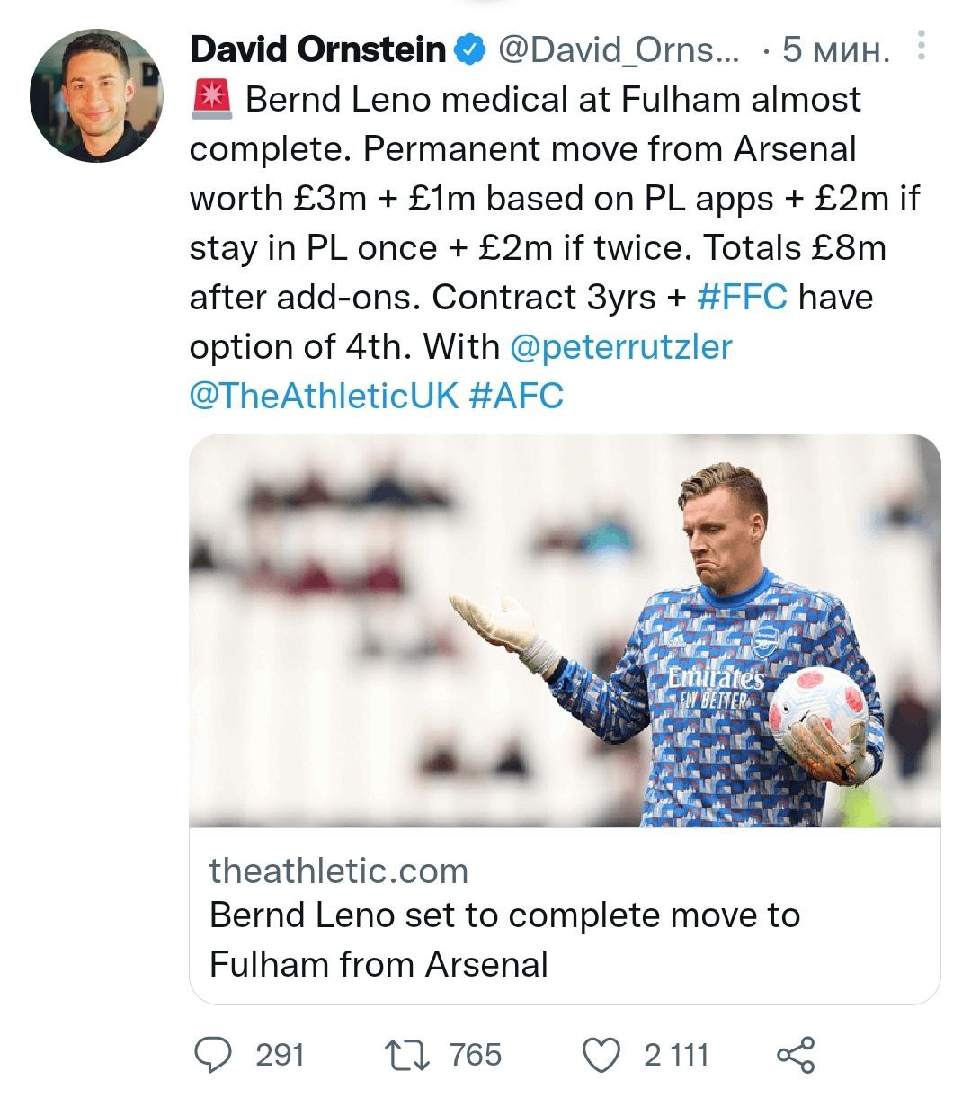Viewport: 971px width, 1098px height.
Task: Open the Bernd Leno article image
Action: click(x=565, y=630)
